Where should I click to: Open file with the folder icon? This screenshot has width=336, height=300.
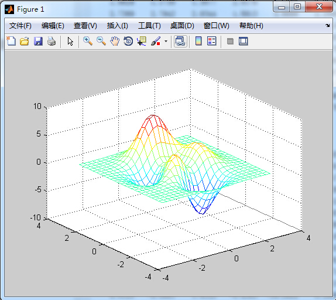pyautogui.click(x=25, y=41)
